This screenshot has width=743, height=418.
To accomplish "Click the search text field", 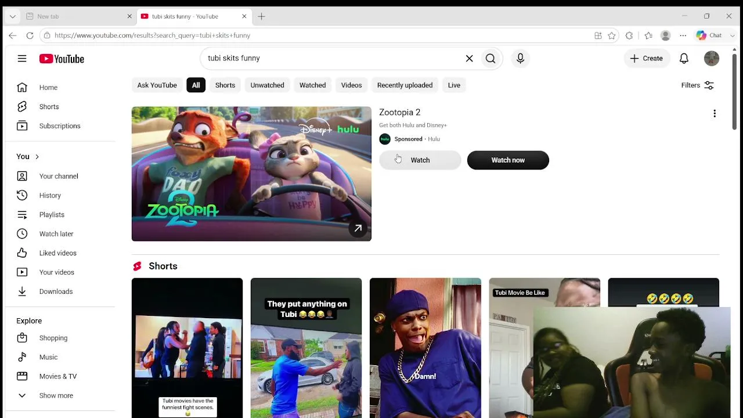I will (331, 58).
